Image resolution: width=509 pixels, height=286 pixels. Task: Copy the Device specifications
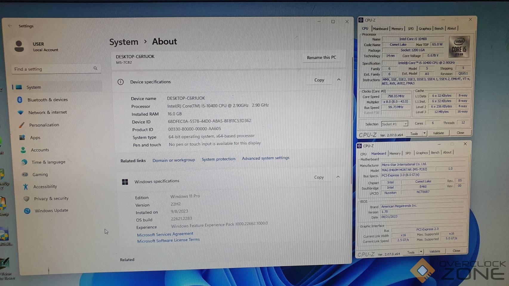[319, 80]
